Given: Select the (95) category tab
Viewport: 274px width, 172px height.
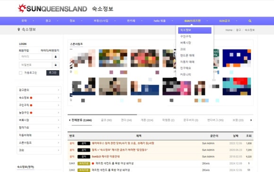Looking at the screenshot, I should [215, 120].
